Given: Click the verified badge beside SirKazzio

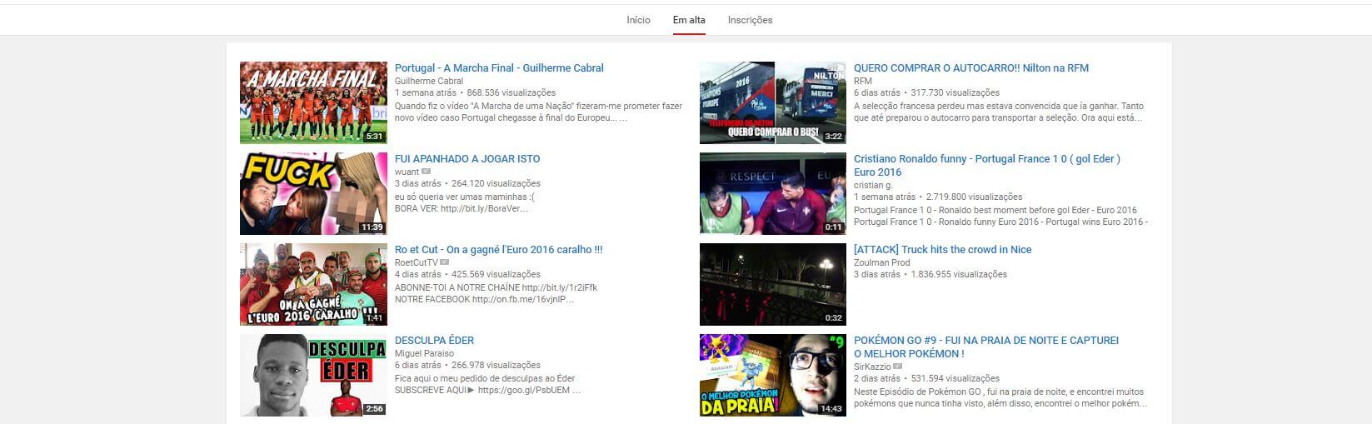Looking at the screenshot, I should 898,367.
